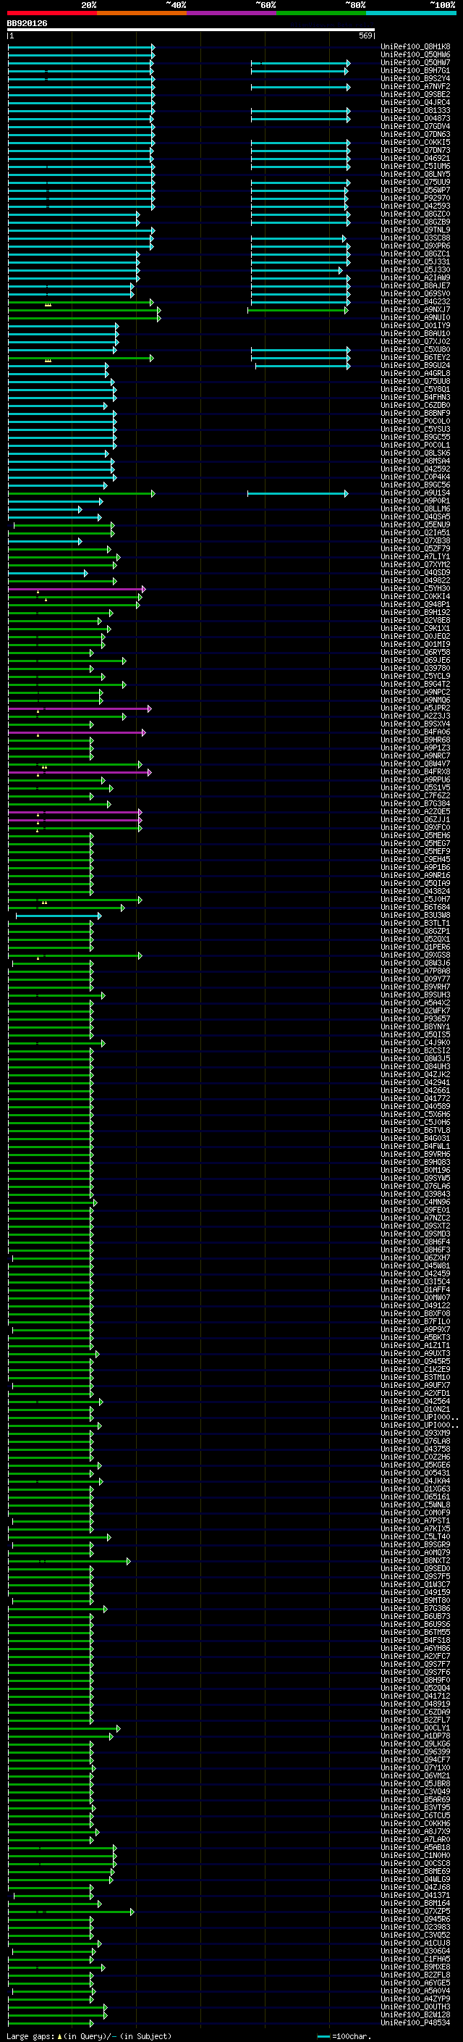Viewport: 463px width, 2042px height.
Task: Select the UniRef100_A6YH86 label
Action: 415,1649
